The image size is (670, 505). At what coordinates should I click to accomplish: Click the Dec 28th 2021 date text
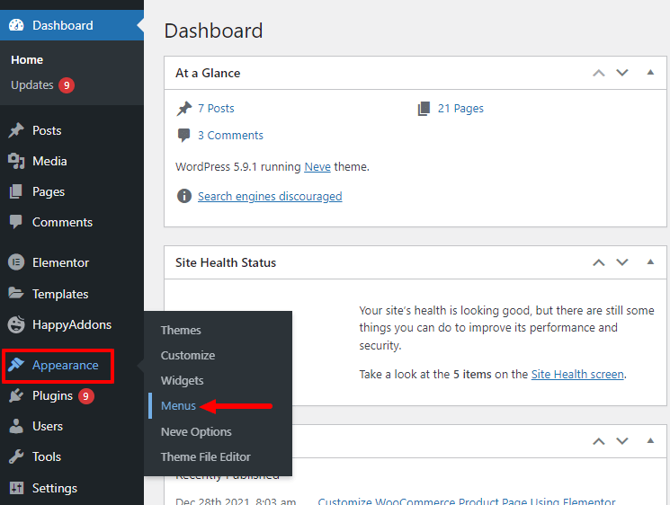coord(236,501)
